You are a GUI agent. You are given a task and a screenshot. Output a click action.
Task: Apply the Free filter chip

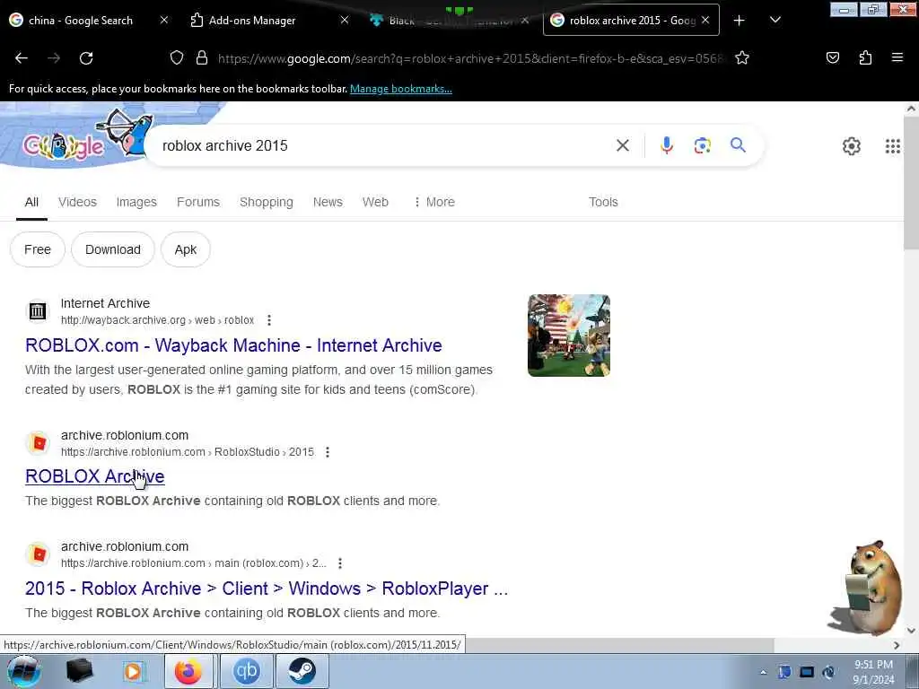click(38, 249)
